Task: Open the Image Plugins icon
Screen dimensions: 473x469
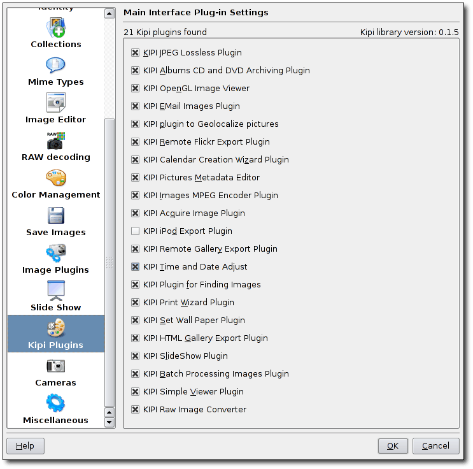Action: (x=56, y=254)
